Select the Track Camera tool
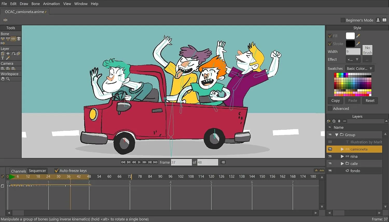 (3, 68)
